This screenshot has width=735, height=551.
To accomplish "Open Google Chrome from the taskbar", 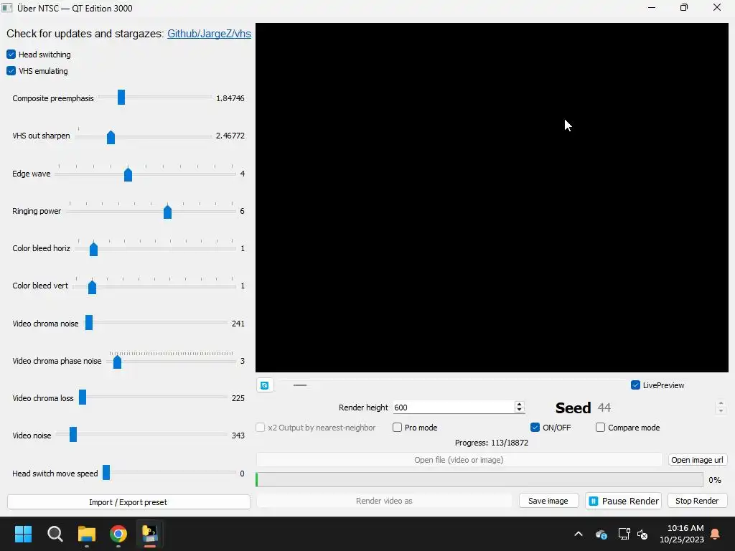I will pos(118,534).
